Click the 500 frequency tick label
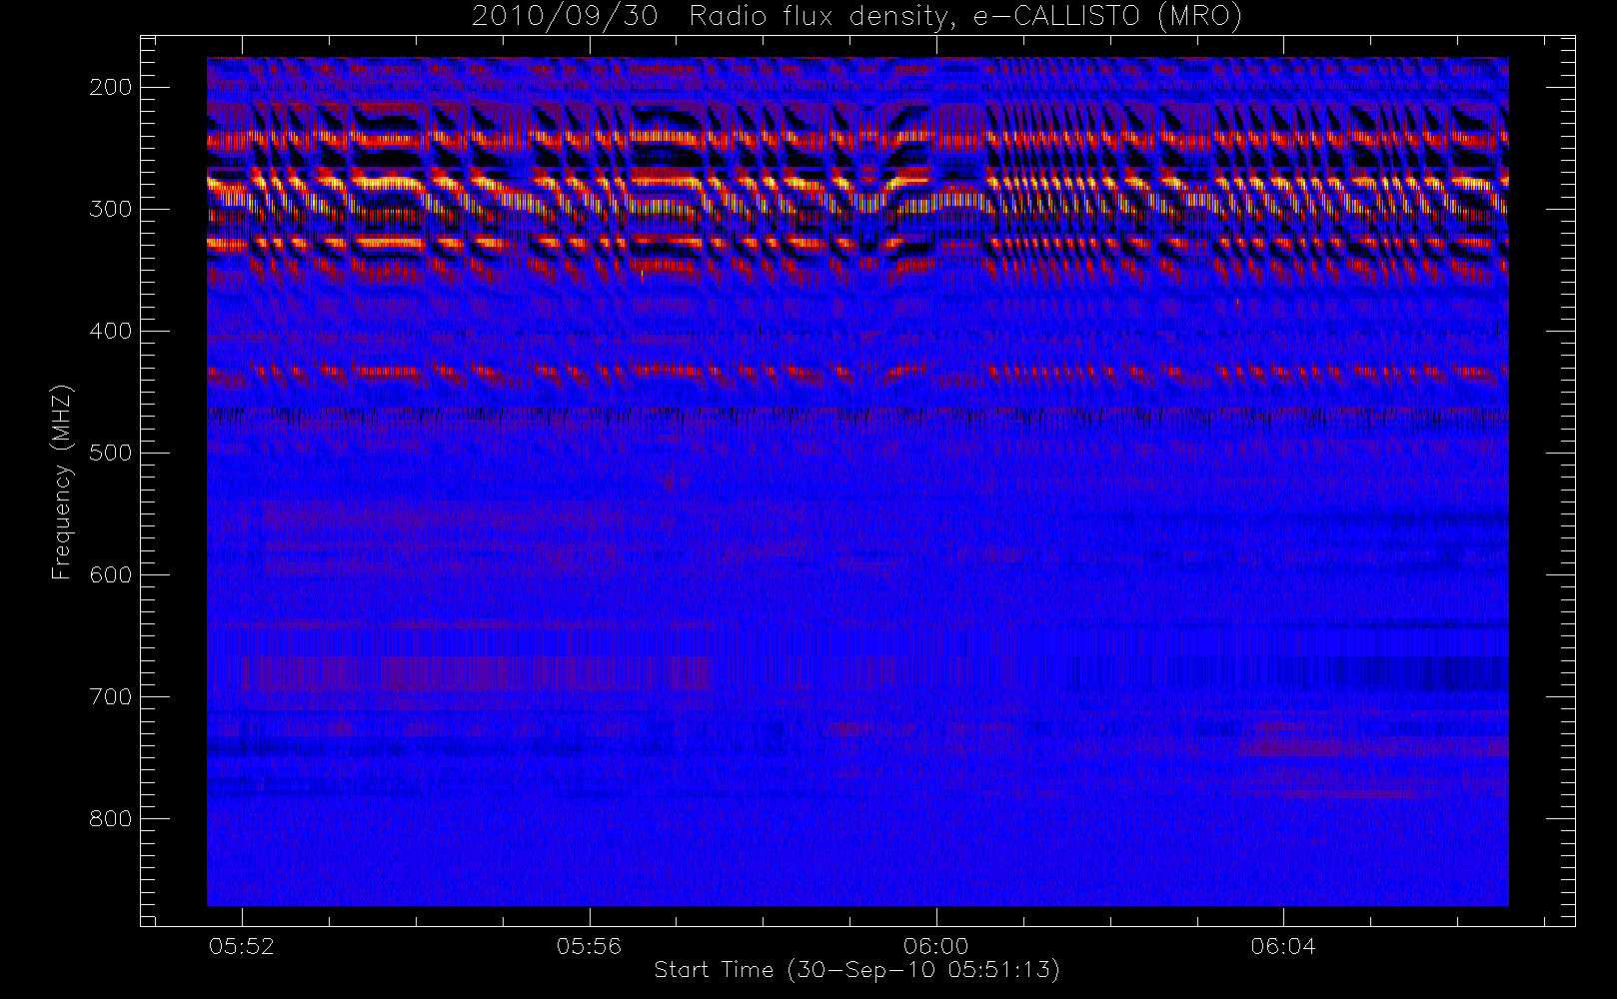The width and height of the screenshot is (1617, 999). 111,453
